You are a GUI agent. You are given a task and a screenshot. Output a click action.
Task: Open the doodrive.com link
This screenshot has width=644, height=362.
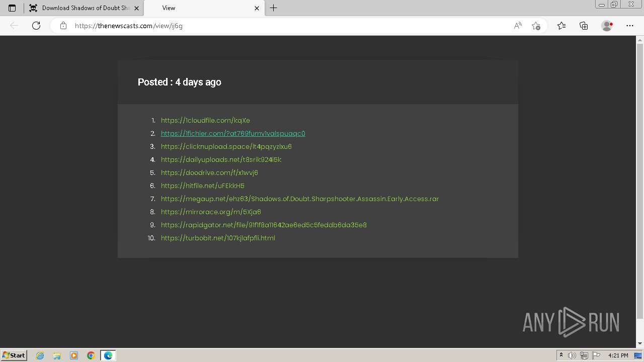209,172
